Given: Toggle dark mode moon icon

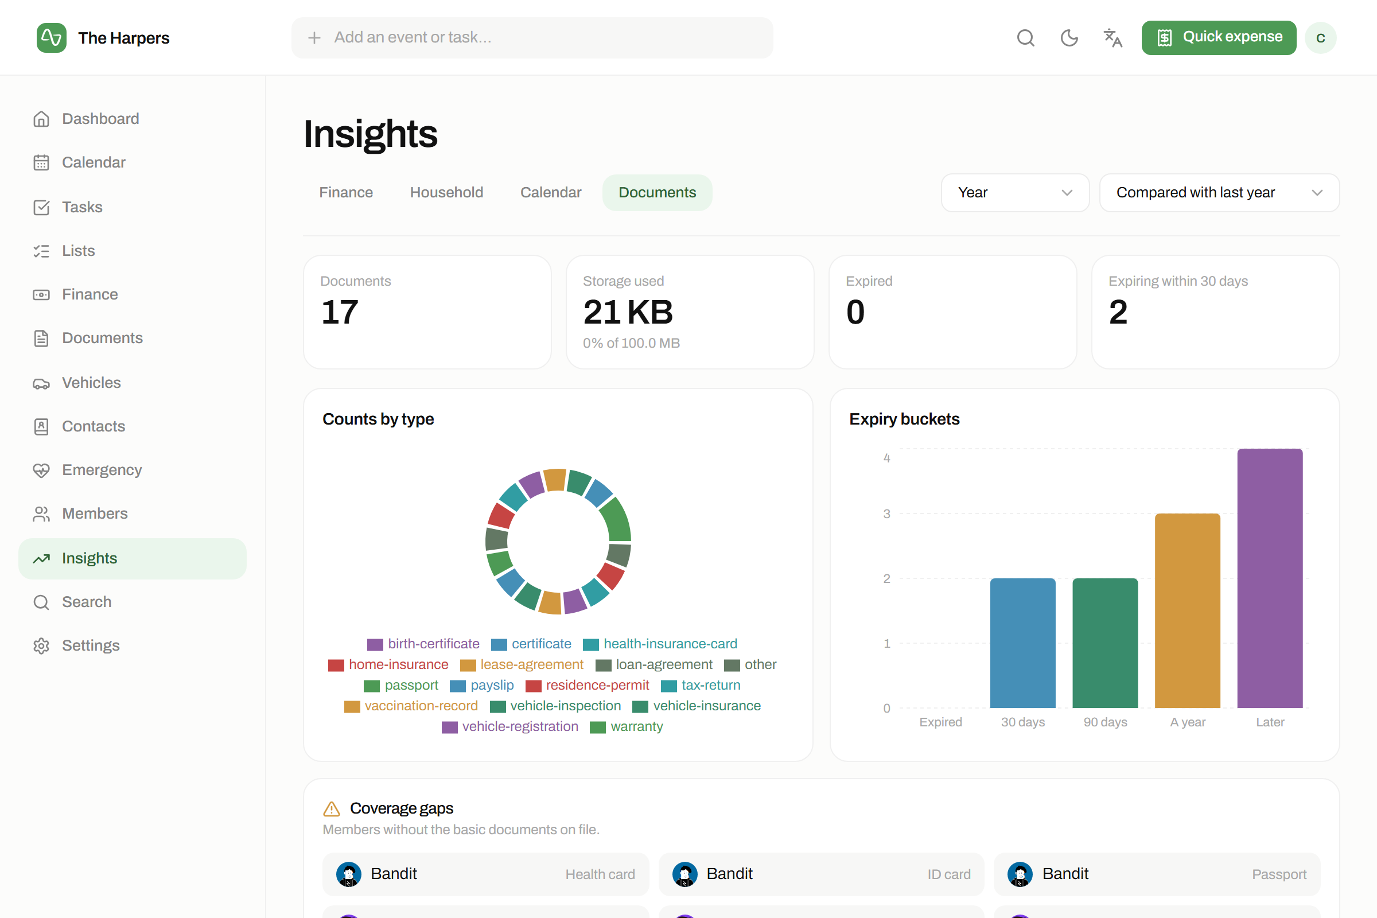Looking at the screenshot, I should (x=1069, y=38).
